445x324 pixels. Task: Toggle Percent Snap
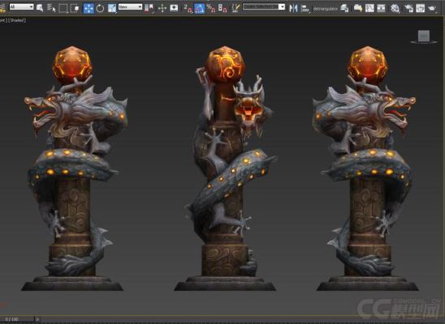pyautogui.click(x=211, y=8)
